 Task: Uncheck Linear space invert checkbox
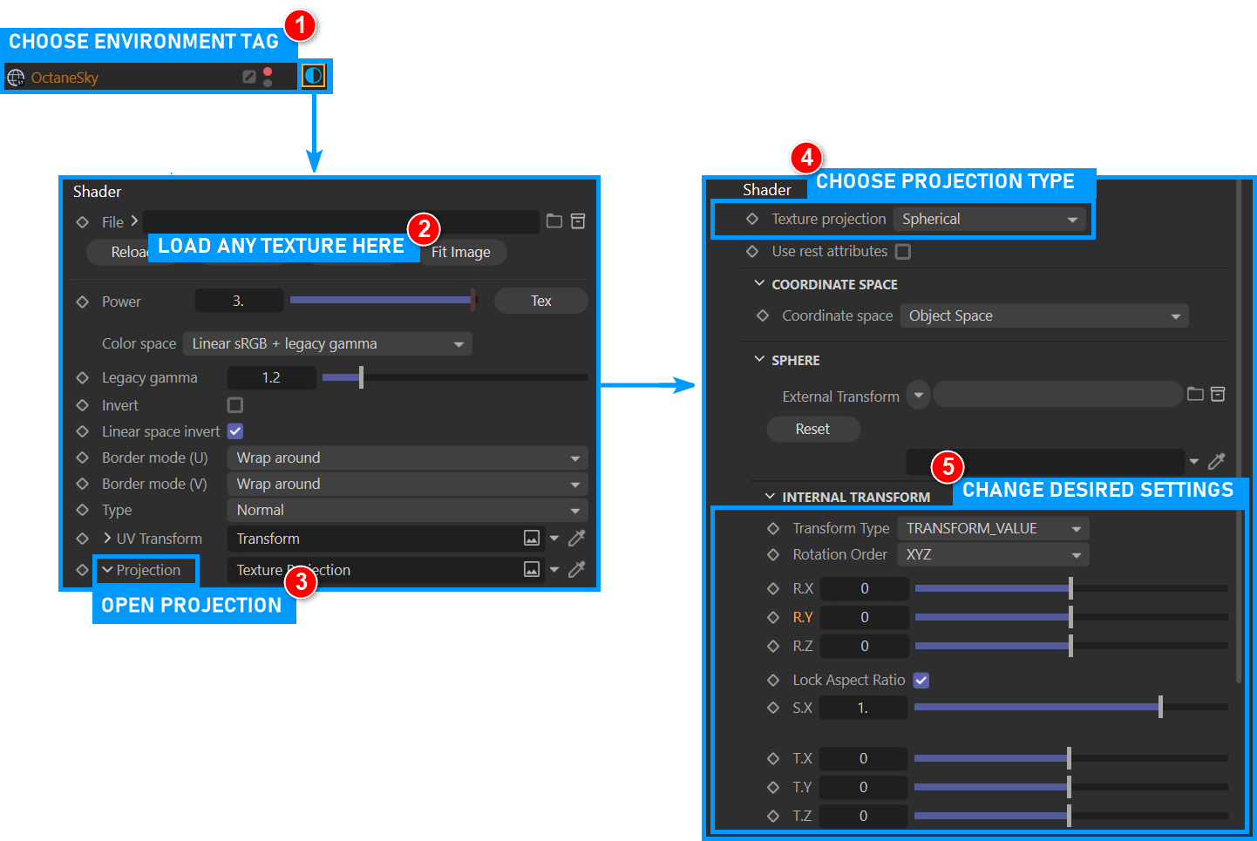235,431
